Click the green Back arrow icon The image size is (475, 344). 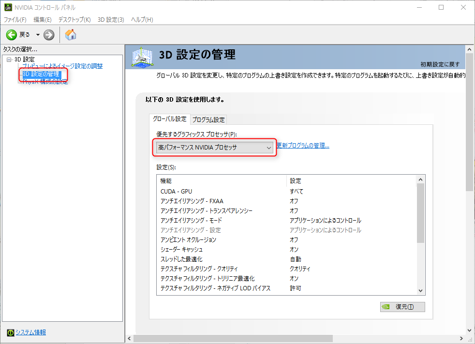[12, 35]
